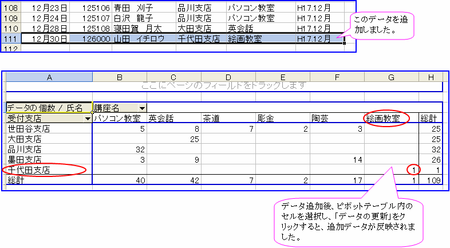The width and height of the screenshot is (450, 248).
Task: Select row header 110
Action: pos(11,29)
